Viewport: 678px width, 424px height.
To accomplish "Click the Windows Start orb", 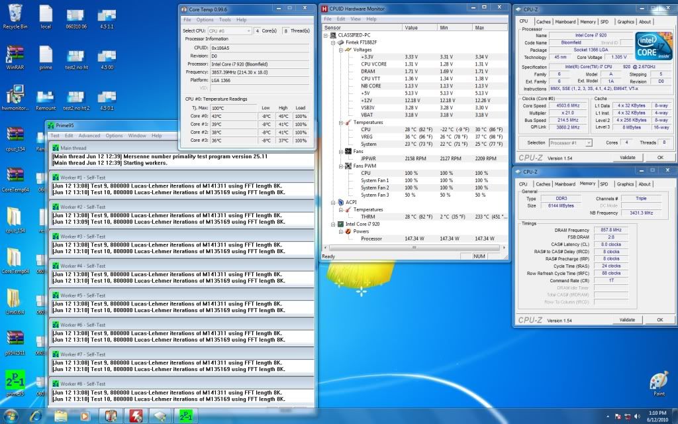I will tap(12, 415).
